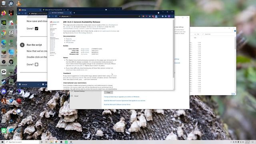This screenshot has width=256, height=144.
Task: Open a new tab in the jdk.java.net browser window
Action: (74, 13)
